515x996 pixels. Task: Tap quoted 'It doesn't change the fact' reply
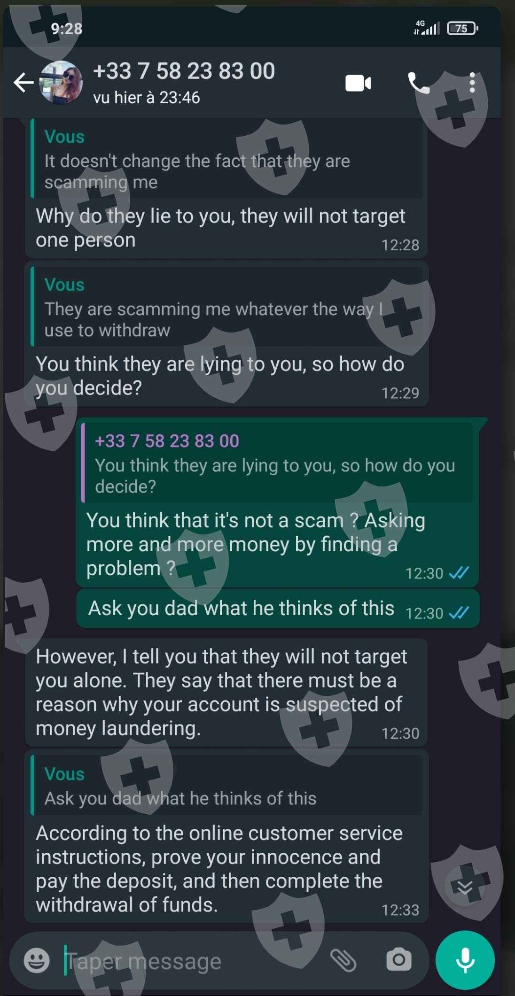226,159
